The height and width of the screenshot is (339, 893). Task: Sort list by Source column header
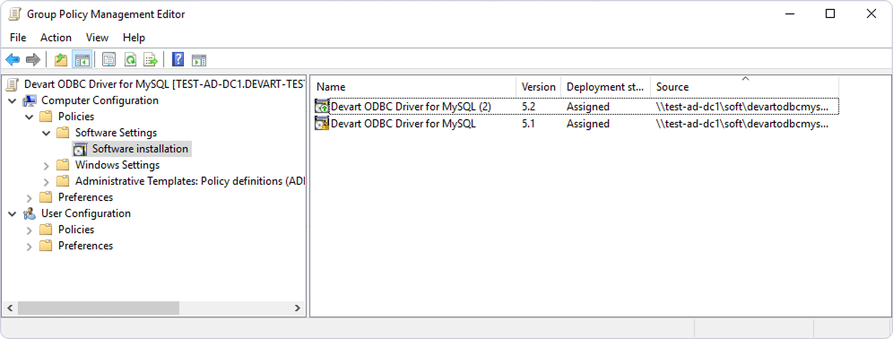(x=744, y=87)
